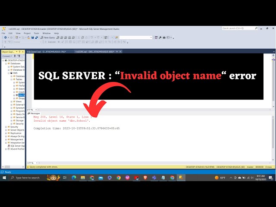Pin the ~vsD29C.sql tab
This screenshot has height=207, width=276.
(117, 52)
